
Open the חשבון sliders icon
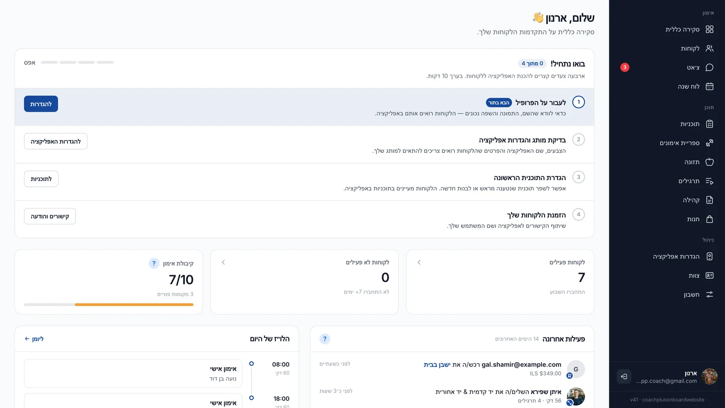(710, 295)
